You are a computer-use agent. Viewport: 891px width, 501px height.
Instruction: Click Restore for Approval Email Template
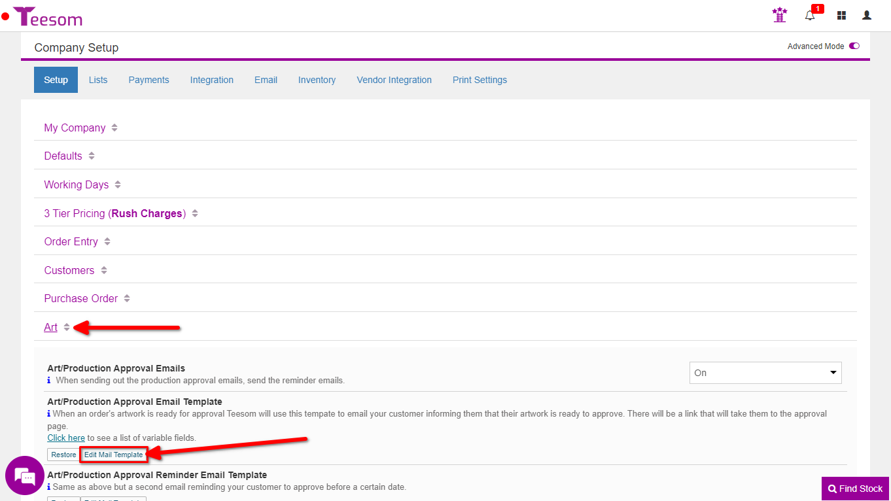tap(63, 455)
